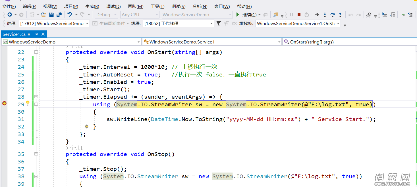Open the WindowsServiceDemo startup project dropdown
The width and height of the screenshot is (417, 187).
(x=197, y=14)
